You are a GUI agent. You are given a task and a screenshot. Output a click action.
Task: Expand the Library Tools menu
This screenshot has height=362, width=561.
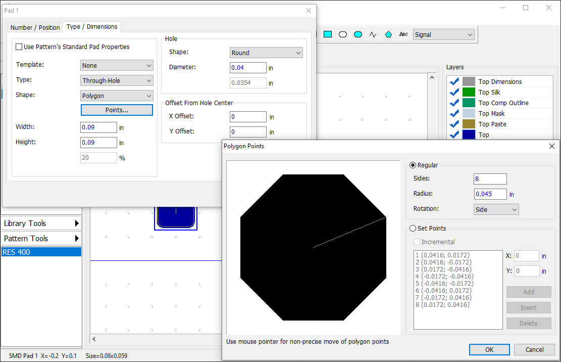(x=41, y=223)
